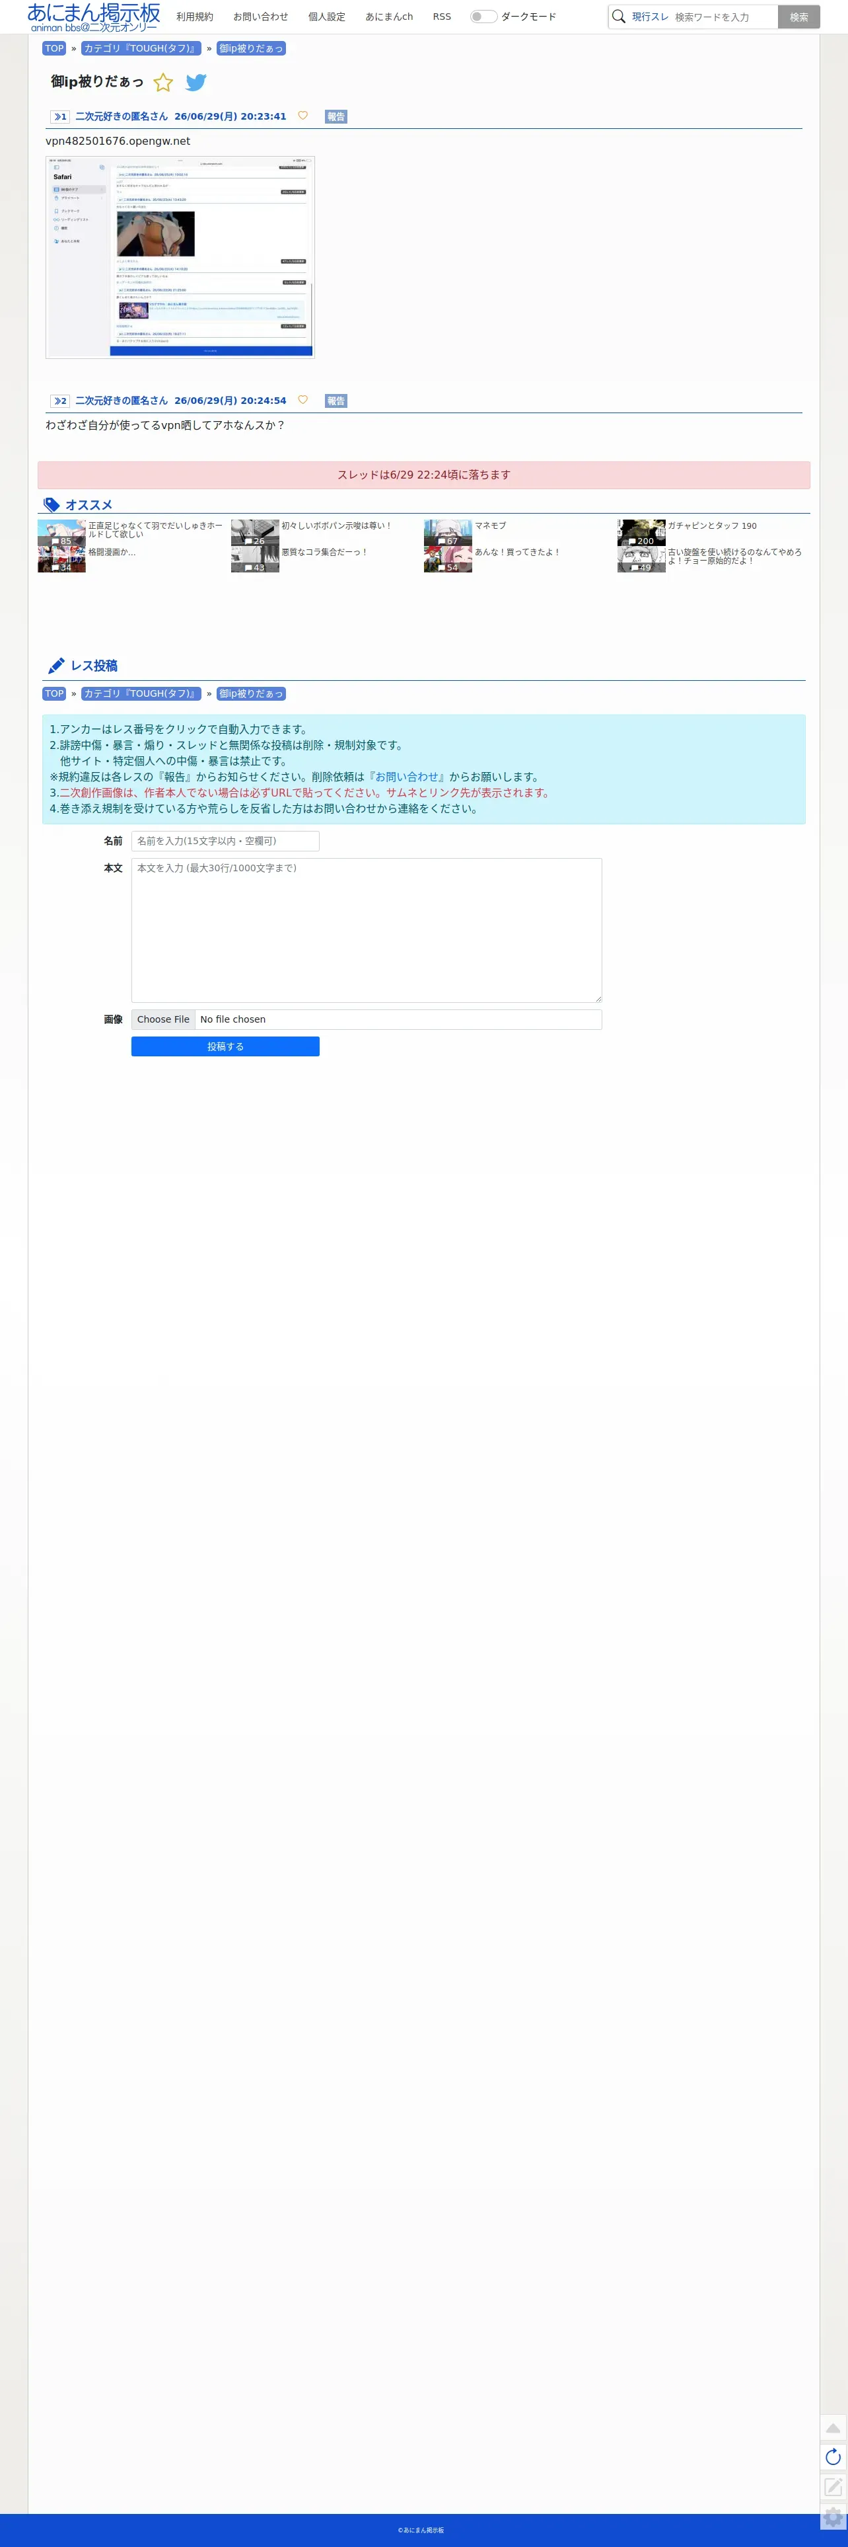This screenshot has width=848, height=2547.
Task: Click the floating write-post pencil icon
Action: pos(833,2487)
